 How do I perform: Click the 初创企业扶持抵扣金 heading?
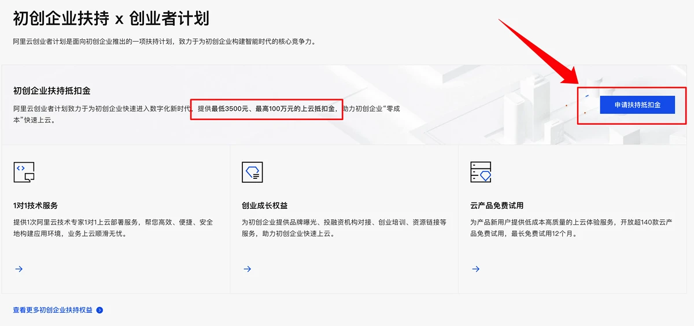tap(51, 91)
